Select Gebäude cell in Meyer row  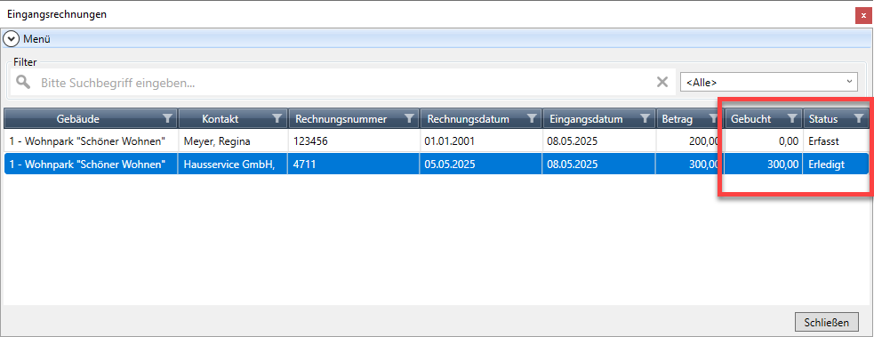click(91, 141)
